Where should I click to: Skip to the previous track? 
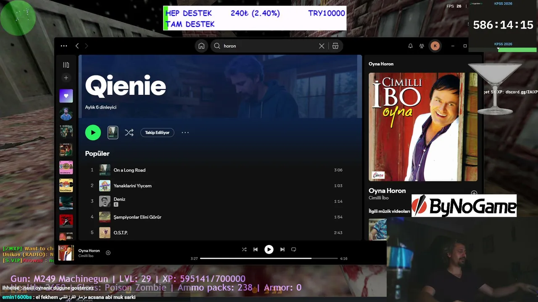coord(255,250)
